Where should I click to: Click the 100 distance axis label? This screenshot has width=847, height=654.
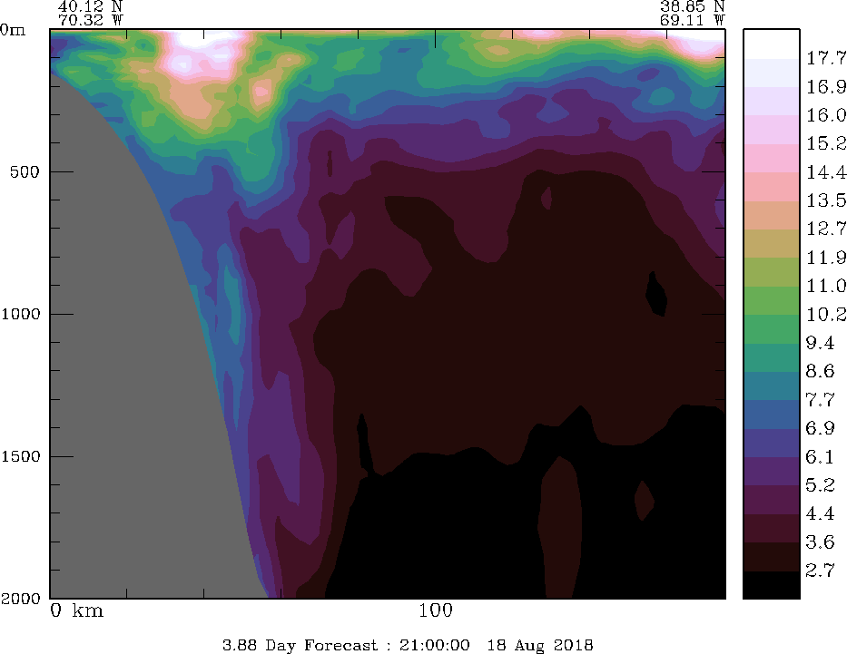(x=436, y=610)
